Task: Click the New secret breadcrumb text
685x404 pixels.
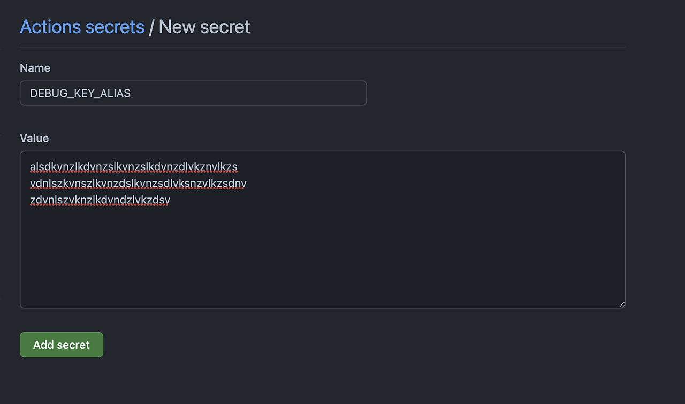Action: click(x=204, y=26)
